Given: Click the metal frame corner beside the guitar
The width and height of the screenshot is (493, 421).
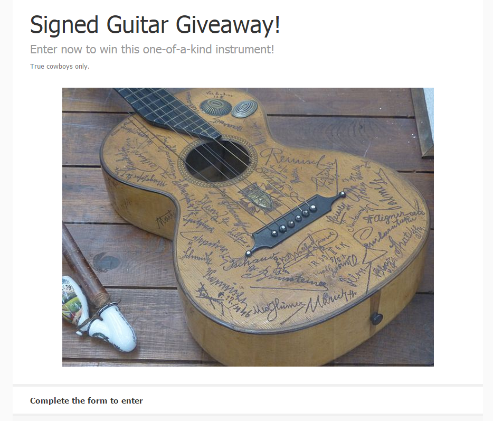Looking at the screenshot, I should click(423, 122).
